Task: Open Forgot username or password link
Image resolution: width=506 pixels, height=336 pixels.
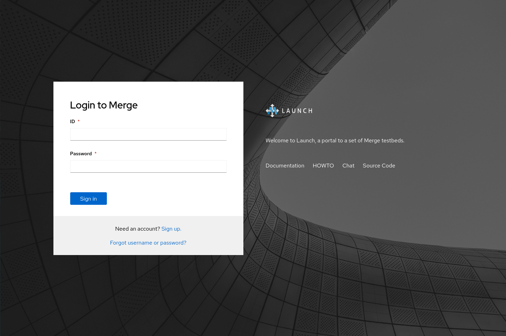Action: tap(148, 243)
